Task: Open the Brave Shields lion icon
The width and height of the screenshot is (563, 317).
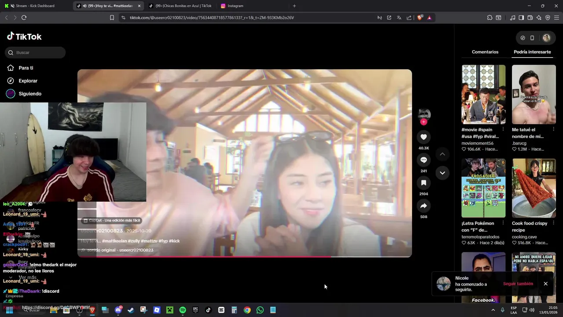Action: pyautogui.click(x=420, y=18)
